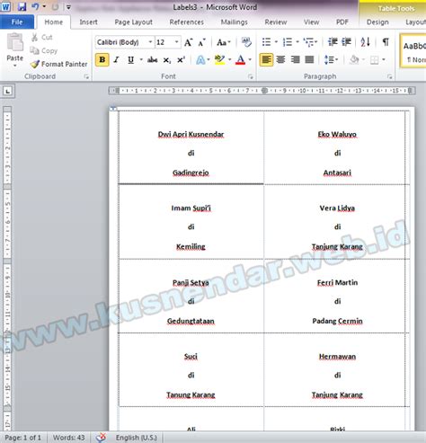Toggle Bold formatting
The height and width of the screenshot is (443, 426).
(x=102, y=59)
